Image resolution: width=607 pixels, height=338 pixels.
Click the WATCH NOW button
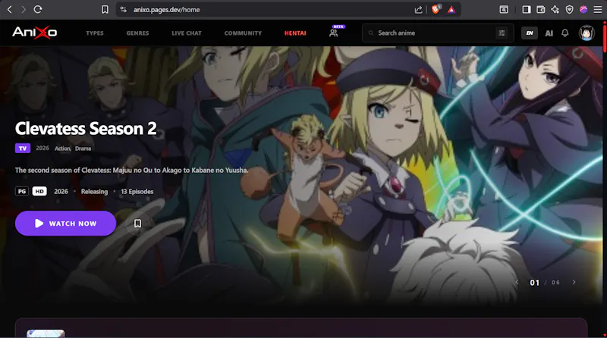click(x=65, y=223)
